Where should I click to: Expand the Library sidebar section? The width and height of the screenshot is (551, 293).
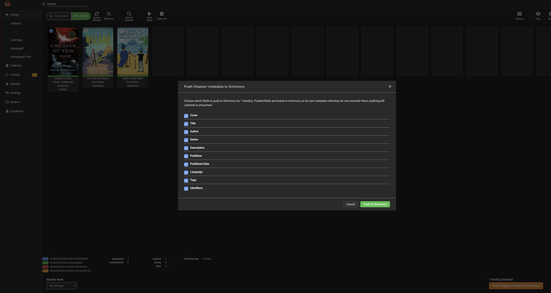[x=21, y=15]
